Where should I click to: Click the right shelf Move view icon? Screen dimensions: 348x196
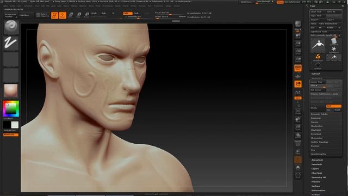click(x=298, y=120)
